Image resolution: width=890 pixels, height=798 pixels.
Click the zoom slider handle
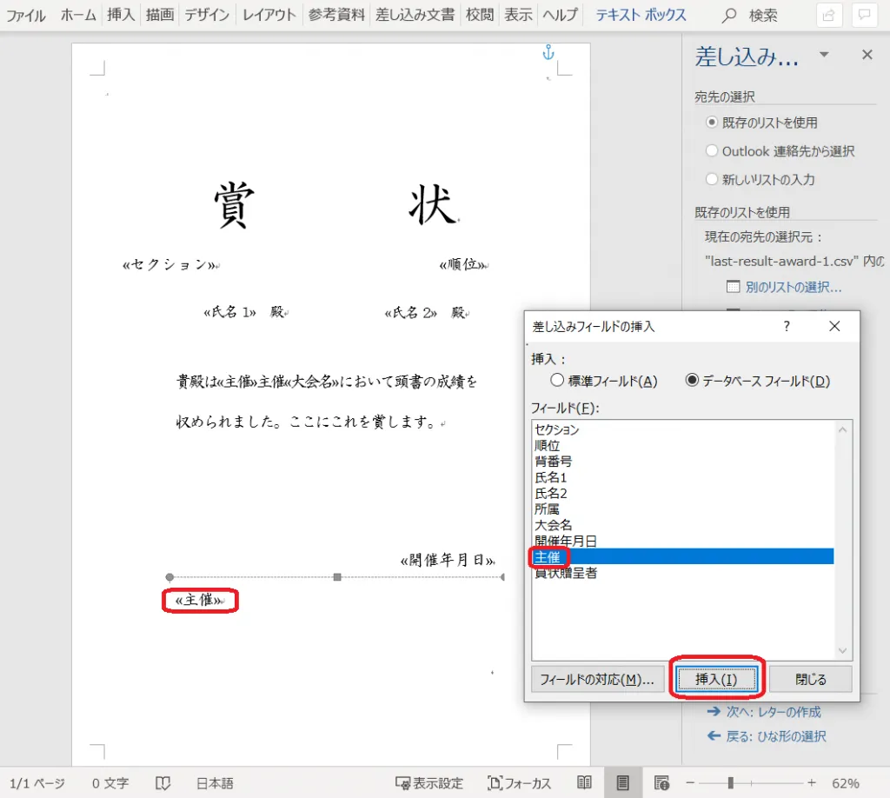731,782
